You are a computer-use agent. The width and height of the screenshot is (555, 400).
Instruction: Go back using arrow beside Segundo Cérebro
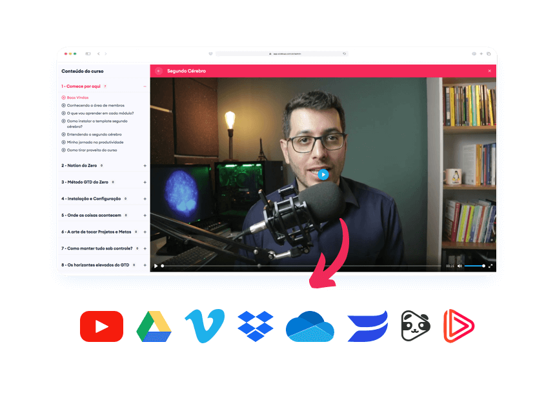click(x=159, y=71)
